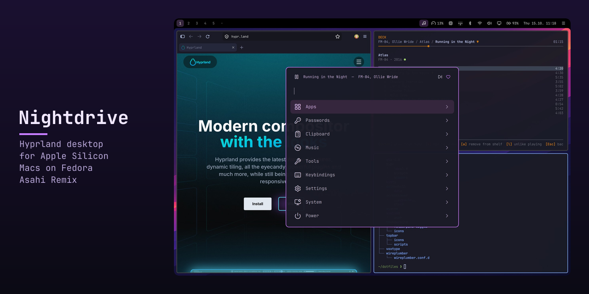Switch to workspace 5 in top bar
Screen dimensions: 589x294
(214, 23)
